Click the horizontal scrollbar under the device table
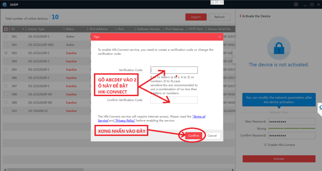 pyautogui.click(x=45, y=170)
